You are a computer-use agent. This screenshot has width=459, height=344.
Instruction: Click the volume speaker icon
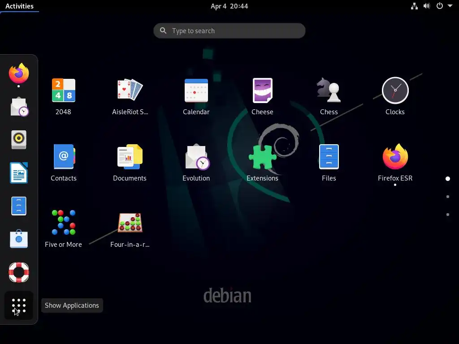427,6
